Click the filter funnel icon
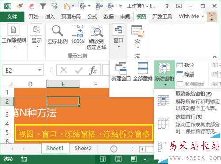The image size is (221, 164). click(43, 6)
